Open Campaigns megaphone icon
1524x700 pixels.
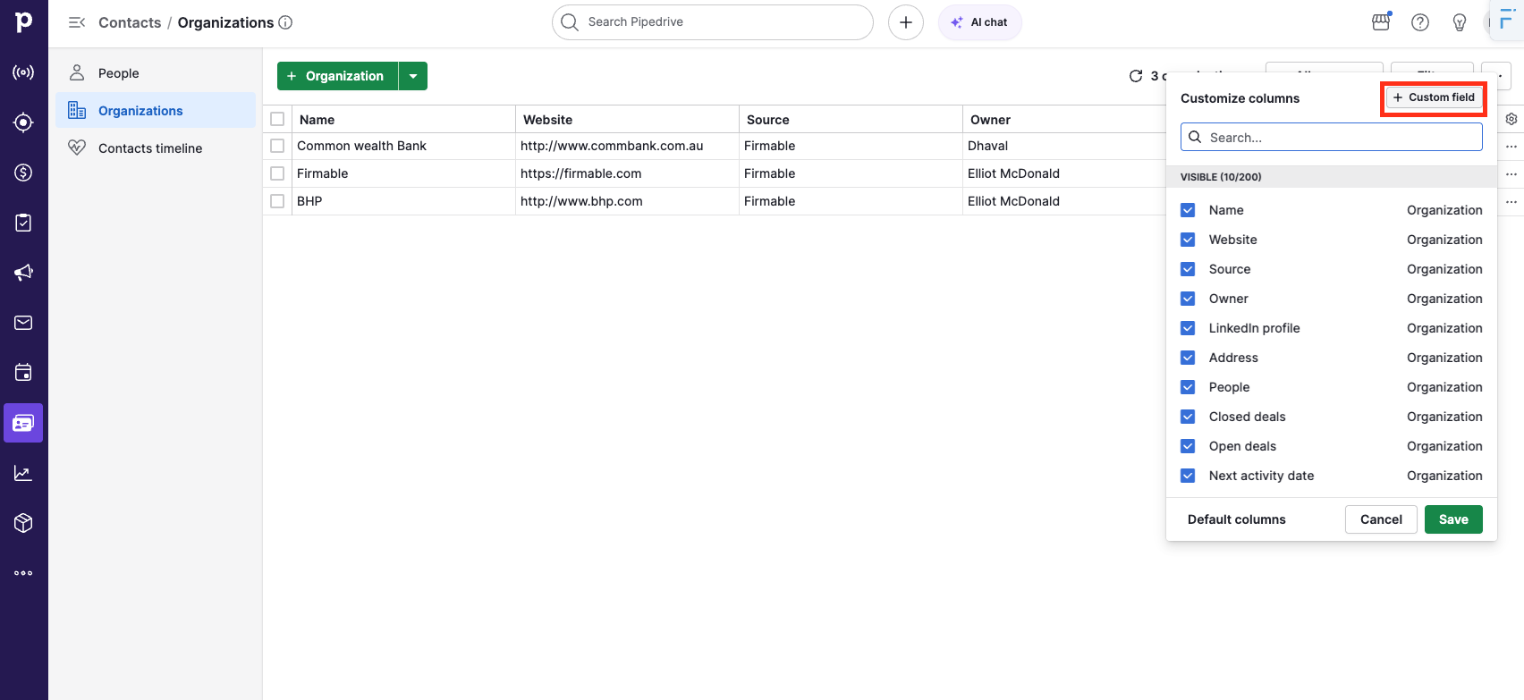pyautogui.click(x=23, y=273)
